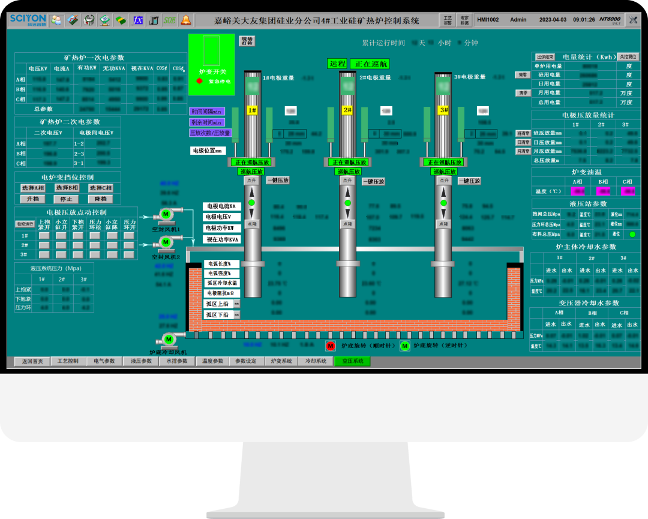Open the fx function icon in toolbar
The image size is (648, 519).
click(x=137, y=20)
